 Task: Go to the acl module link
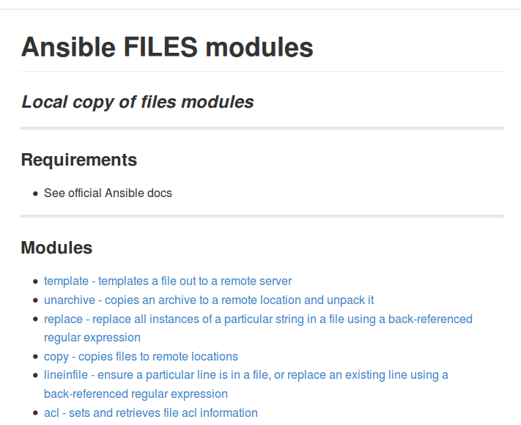point(150,413)
